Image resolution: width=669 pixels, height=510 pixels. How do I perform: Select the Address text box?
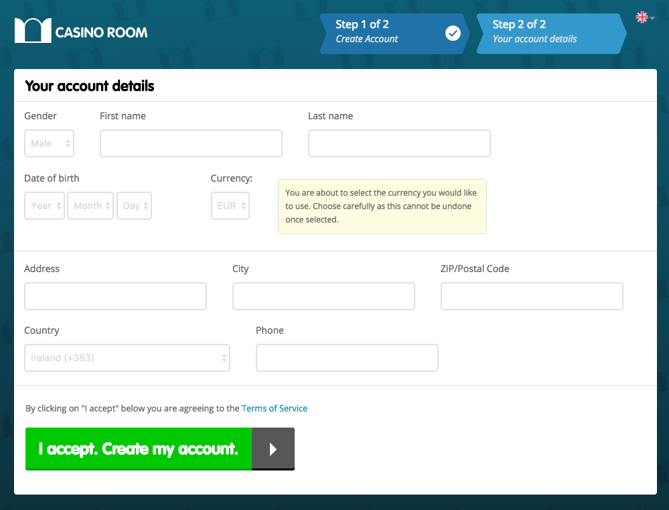point(115,296)
